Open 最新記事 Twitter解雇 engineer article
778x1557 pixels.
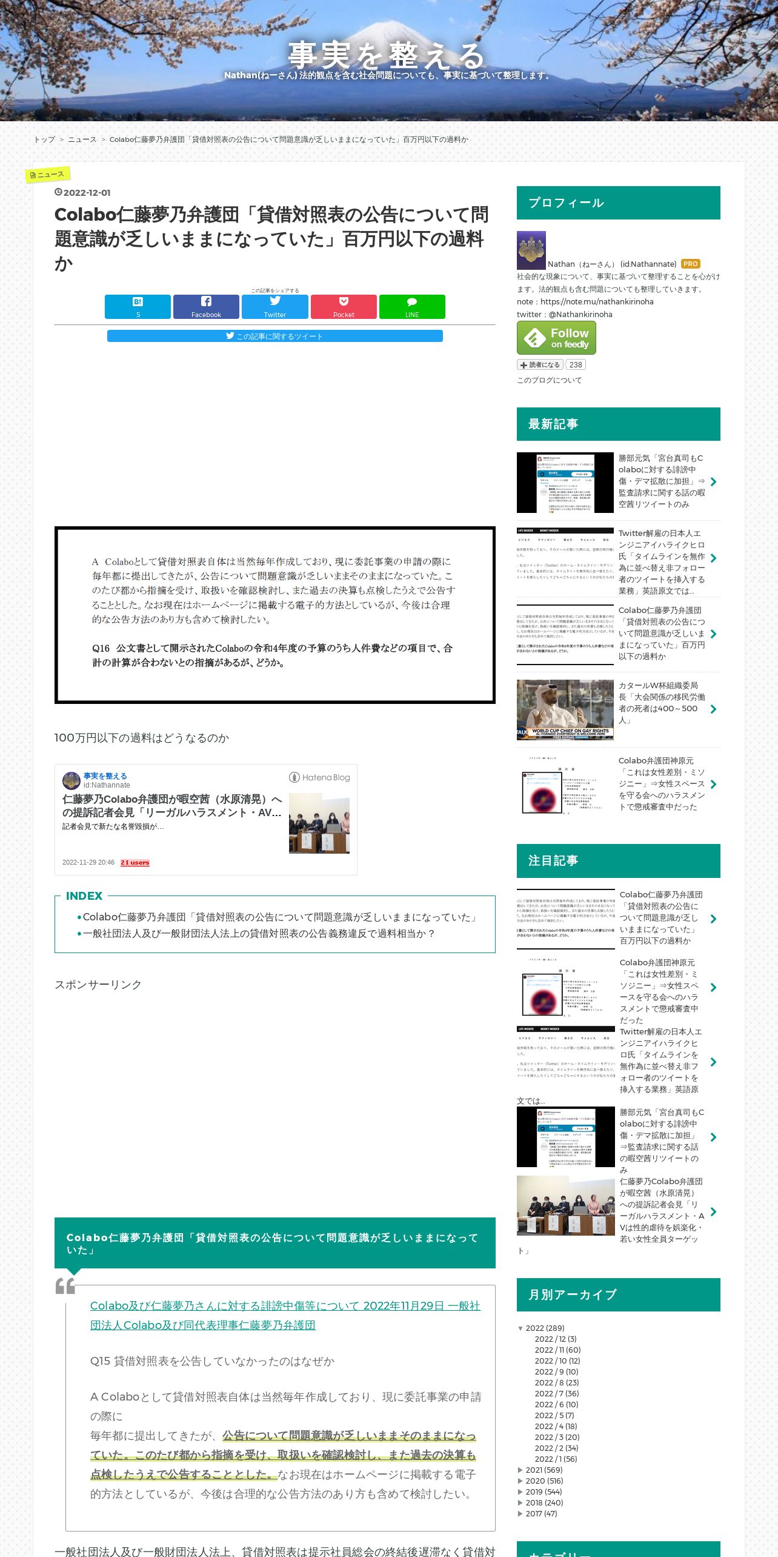coord(662,562)
